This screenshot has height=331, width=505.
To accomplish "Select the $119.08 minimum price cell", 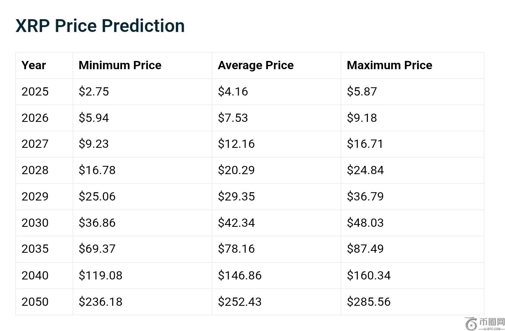I will [x=101, y=276].
